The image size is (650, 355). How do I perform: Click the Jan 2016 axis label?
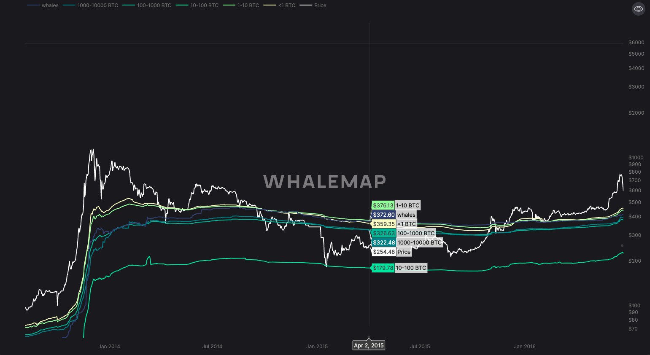[x=525, y=347]
